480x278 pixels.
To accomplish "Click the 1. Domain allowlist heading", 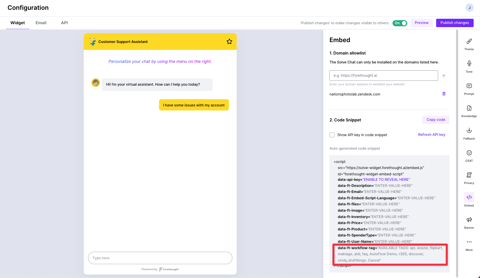I will [348, 53].
